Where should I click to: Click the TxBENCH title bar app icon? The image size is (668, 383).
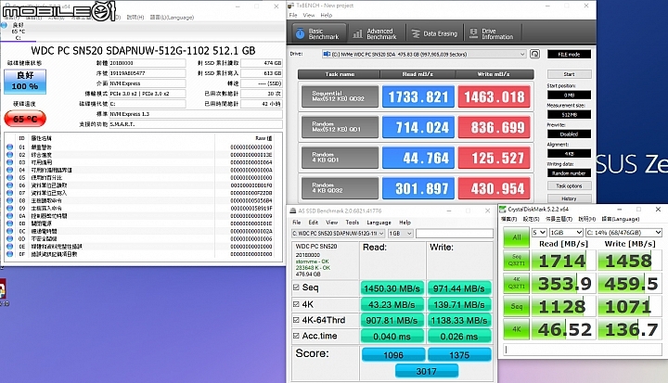(x=291, y=6)
